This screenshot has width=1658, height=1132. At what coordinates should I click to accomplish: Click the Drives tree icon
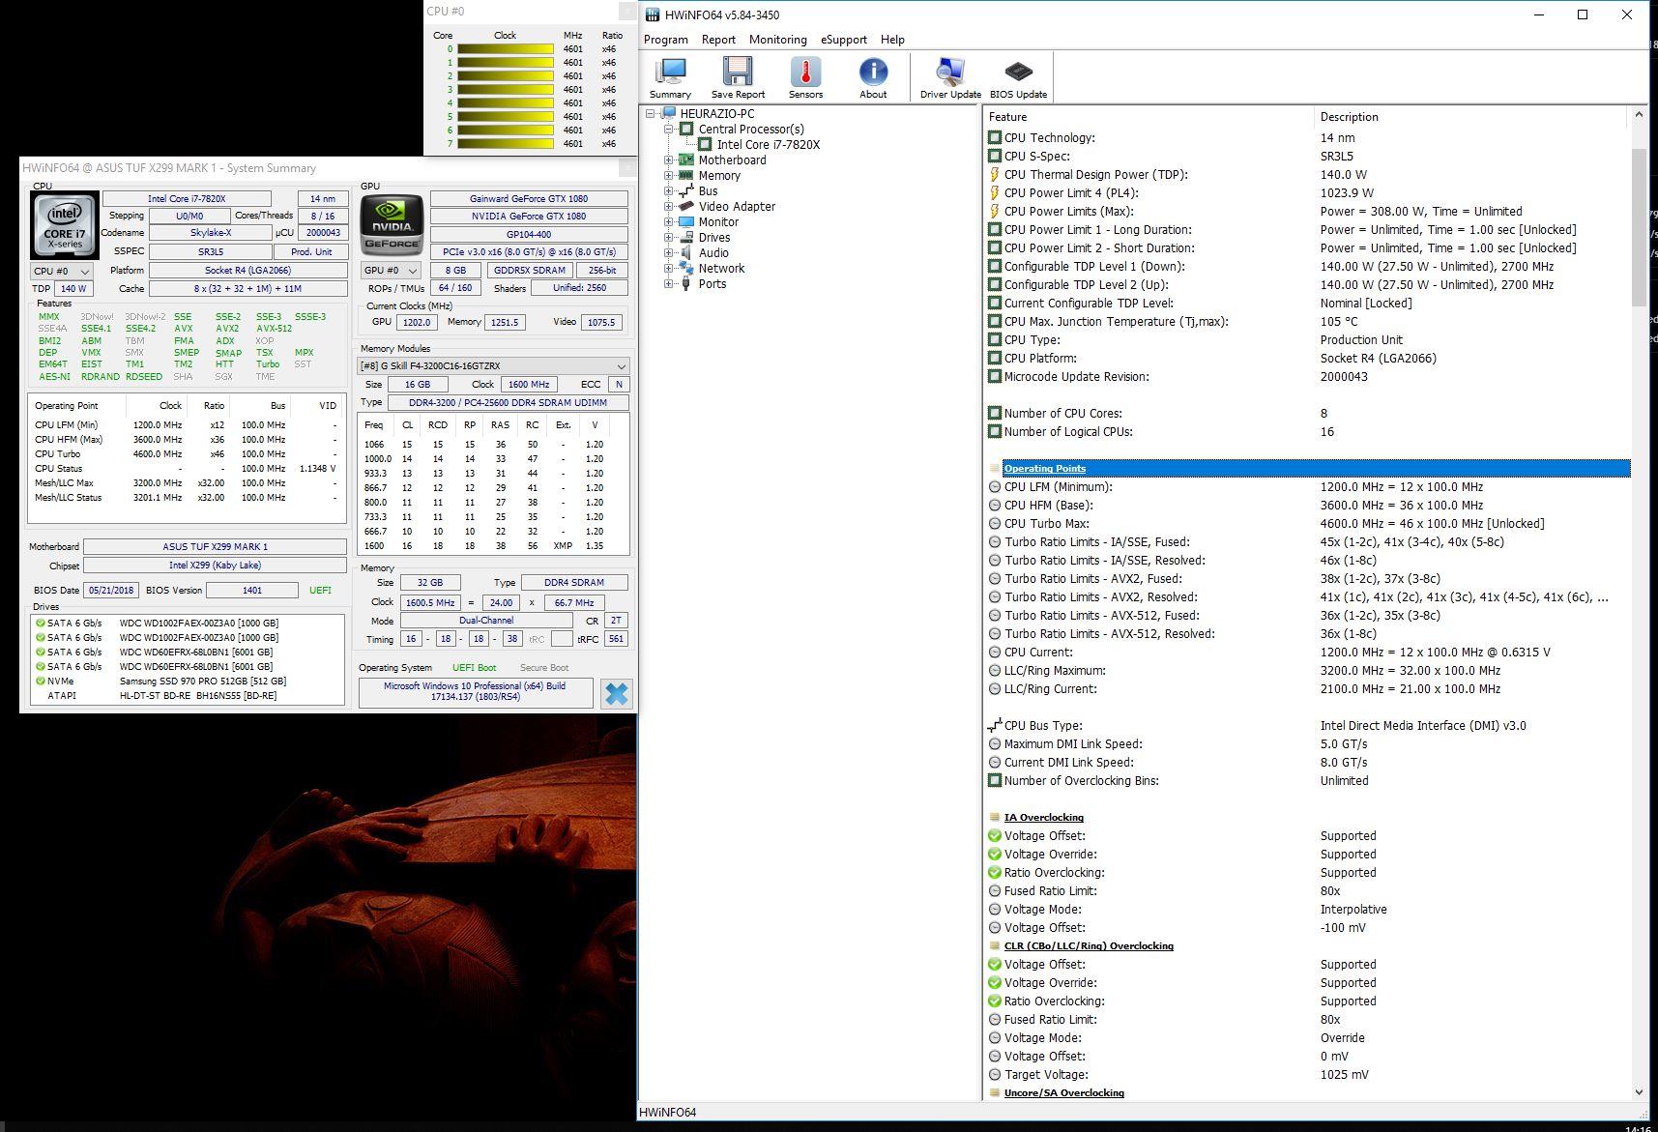coord(686,237)
